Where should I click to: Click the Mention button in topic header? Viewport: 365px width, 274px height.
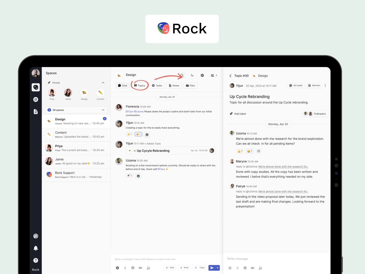coord(314,86)
